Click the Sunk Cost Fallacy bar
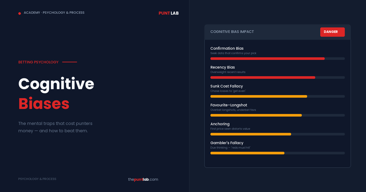366x192 pixels. point(277,96)
